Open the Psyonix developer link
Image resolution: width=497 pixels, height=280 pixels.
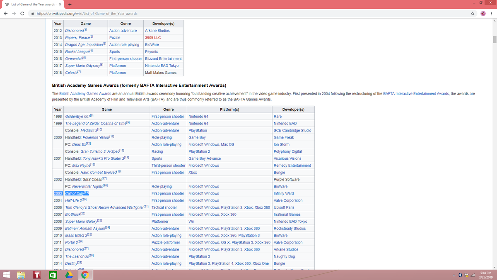151,52
